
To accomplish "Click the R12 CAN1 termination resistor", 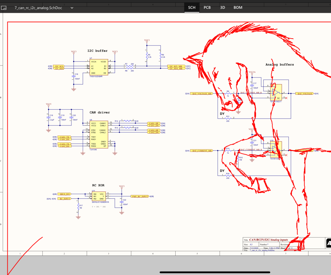I will pyautogui.click(x=127, y=121).
